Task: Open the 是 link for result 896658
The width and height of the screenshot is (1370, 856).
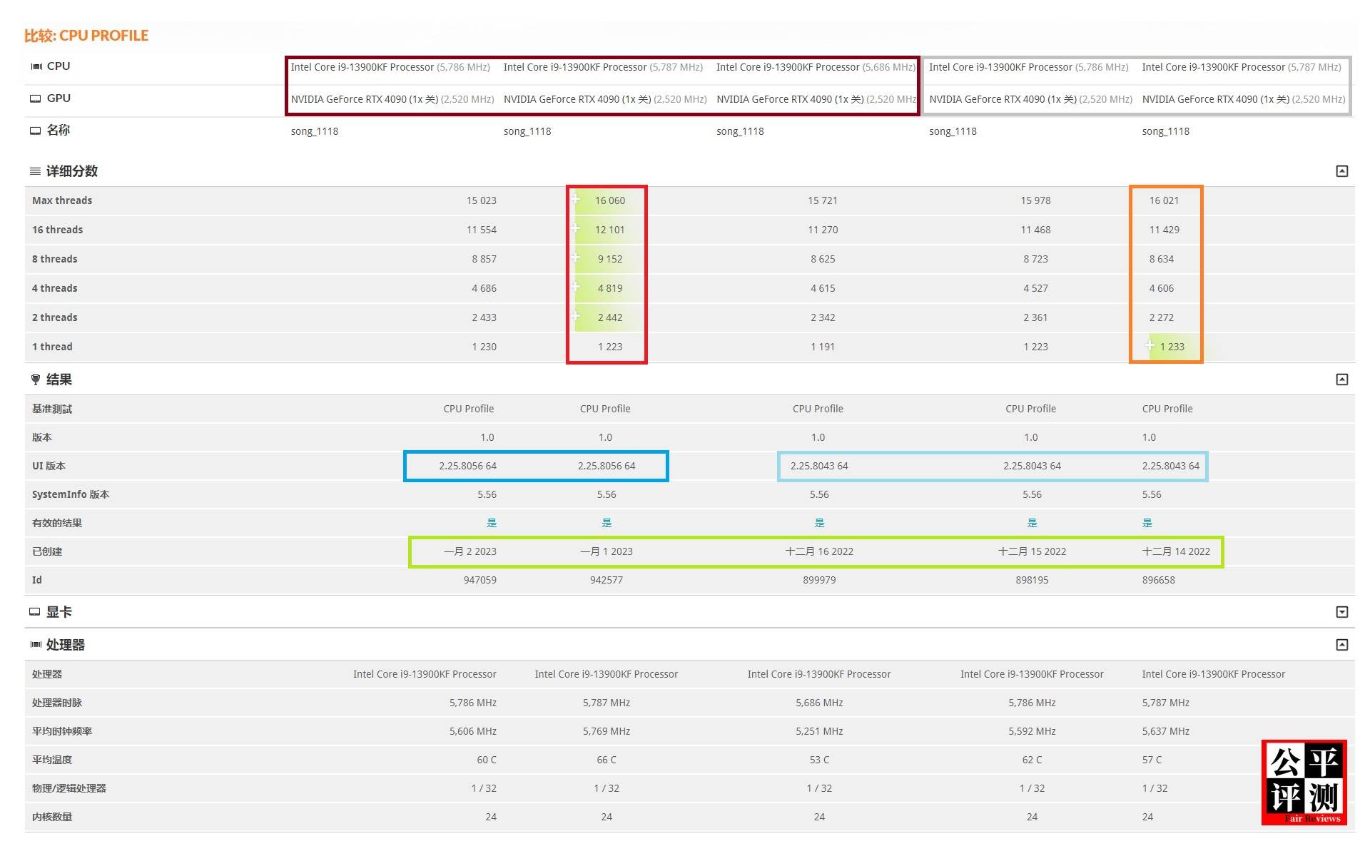Action: click(x=1147, y=523)
